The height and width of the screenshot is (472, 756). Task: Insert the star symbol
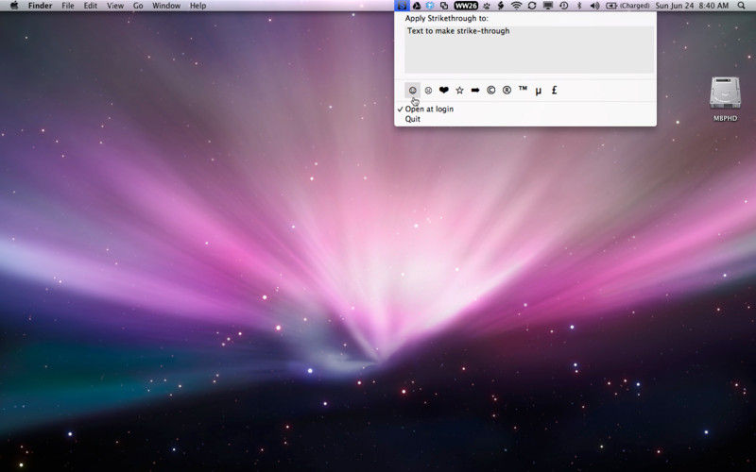tap(459, 90)
